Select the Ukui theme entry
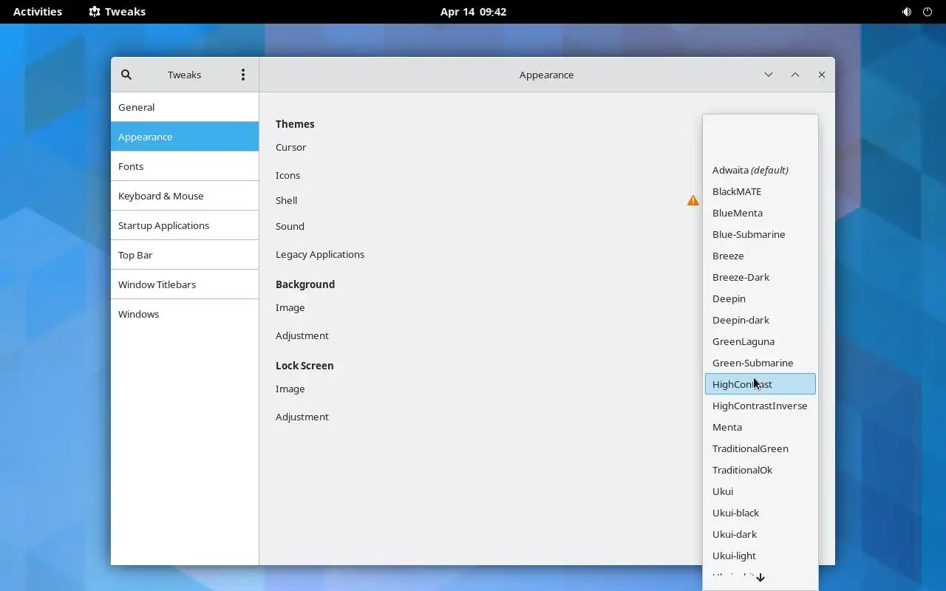 (x=760, y=491)
